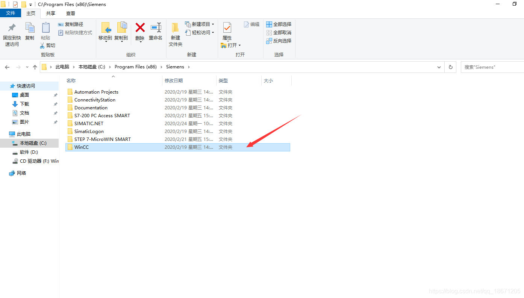Create a New folder (新建文件夹)

[x=176, y=35]
